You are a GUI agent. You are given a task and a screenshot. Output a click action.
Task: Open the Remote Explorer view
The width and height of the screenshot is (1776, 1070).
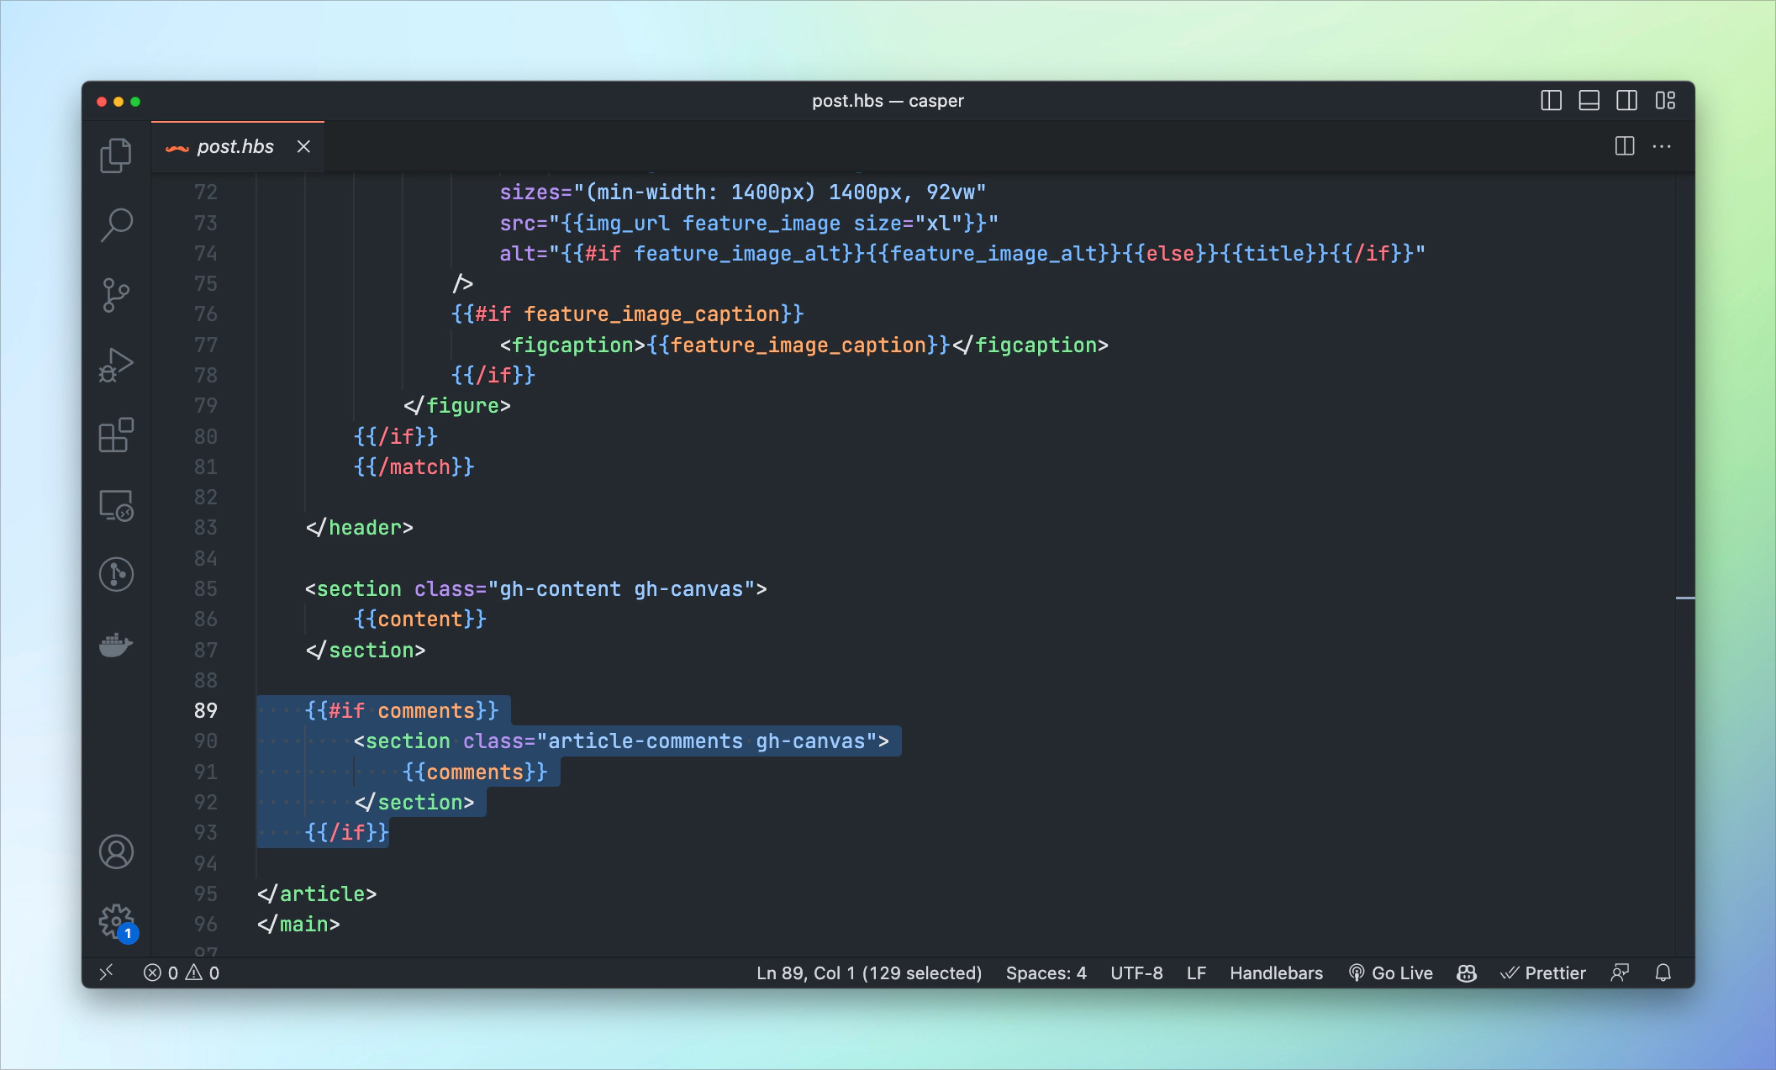click(x=116, y=505)
